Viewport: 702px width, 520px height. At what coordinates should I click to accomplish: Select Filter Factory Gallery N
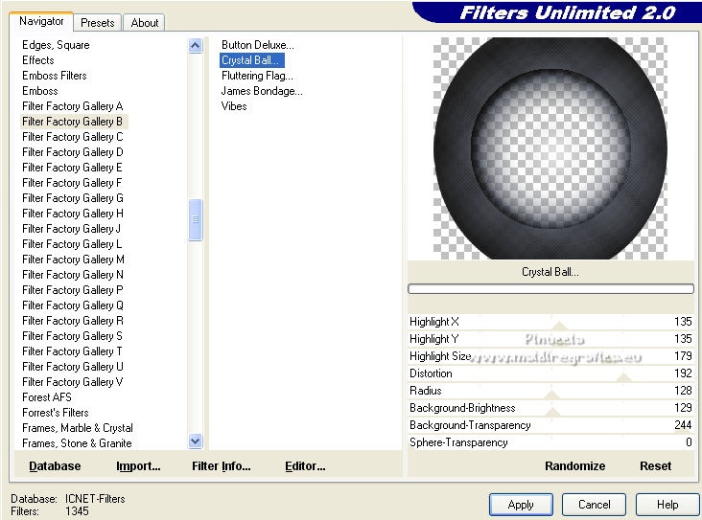click(73, 275)
